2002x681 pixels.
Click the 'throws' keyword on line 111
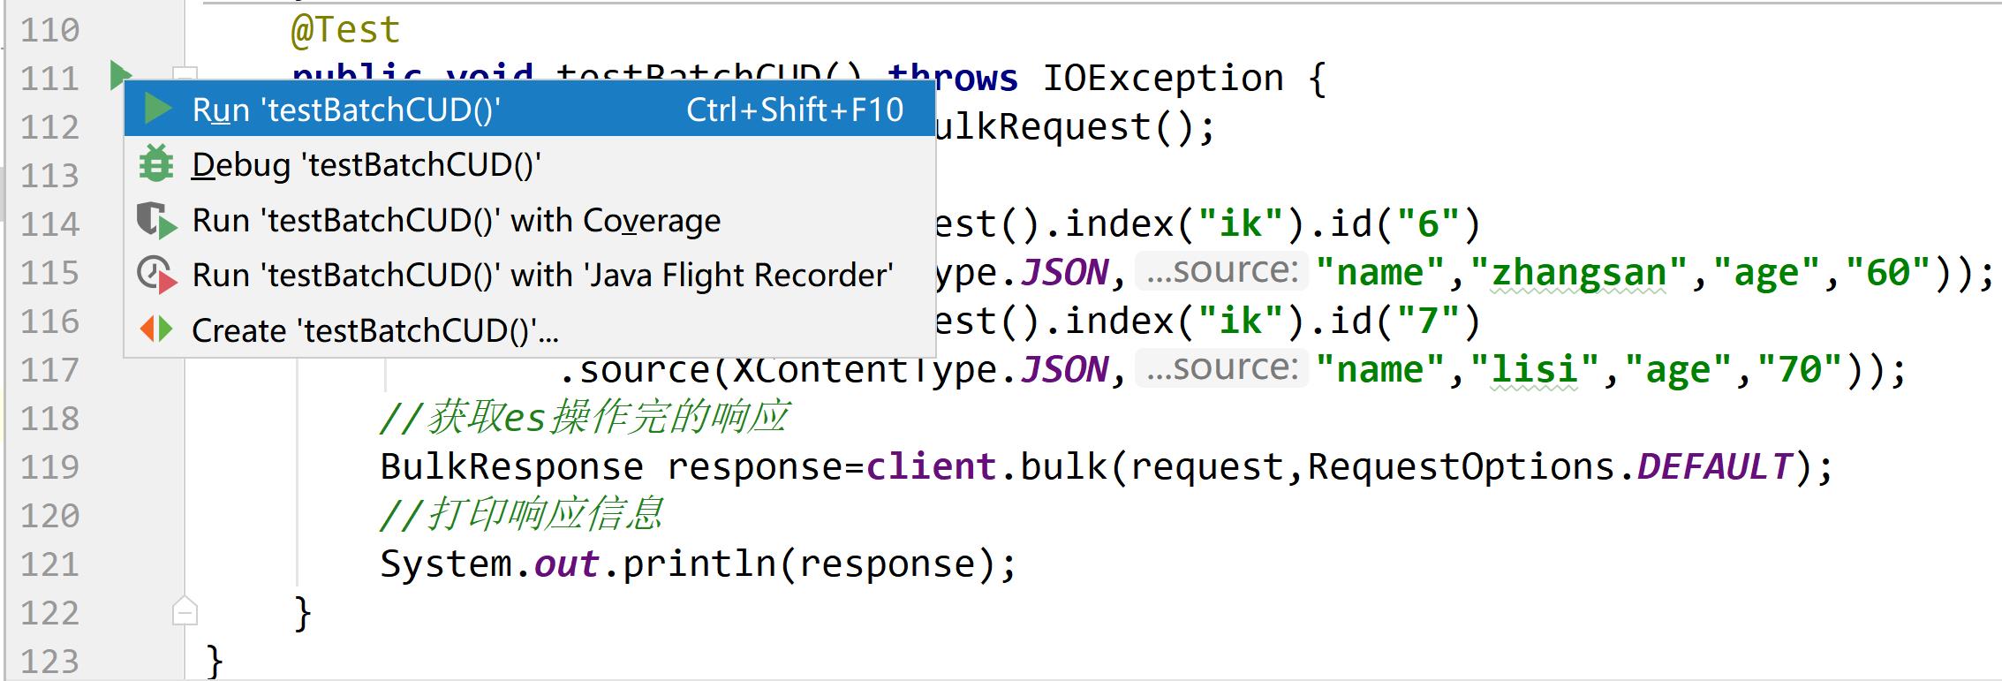(954, 78)
